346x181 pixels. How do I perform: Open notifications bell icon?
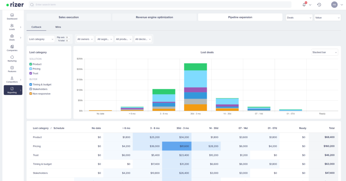click(x=305, y=5)
